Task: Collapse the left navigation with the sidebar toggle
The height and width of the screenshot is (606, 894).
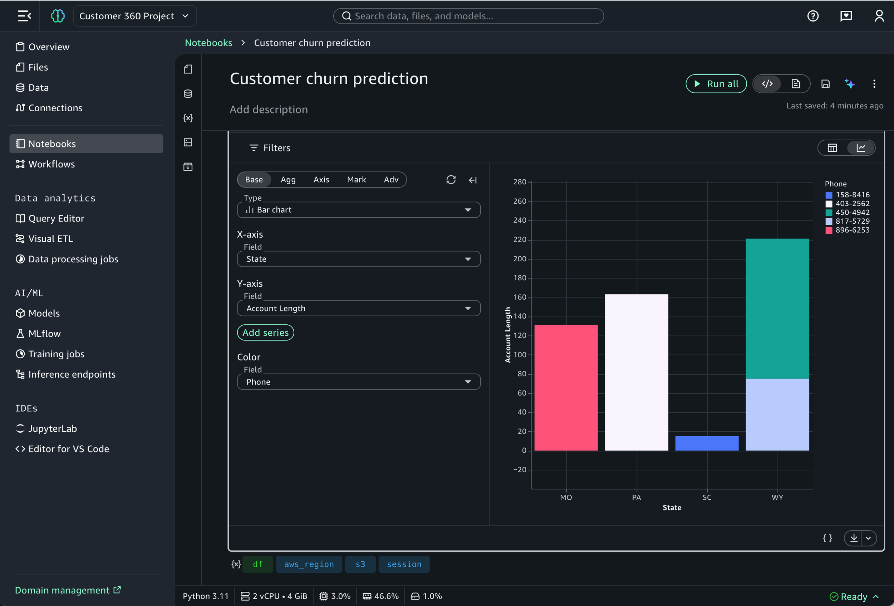Action: click(x=24, y=16)
